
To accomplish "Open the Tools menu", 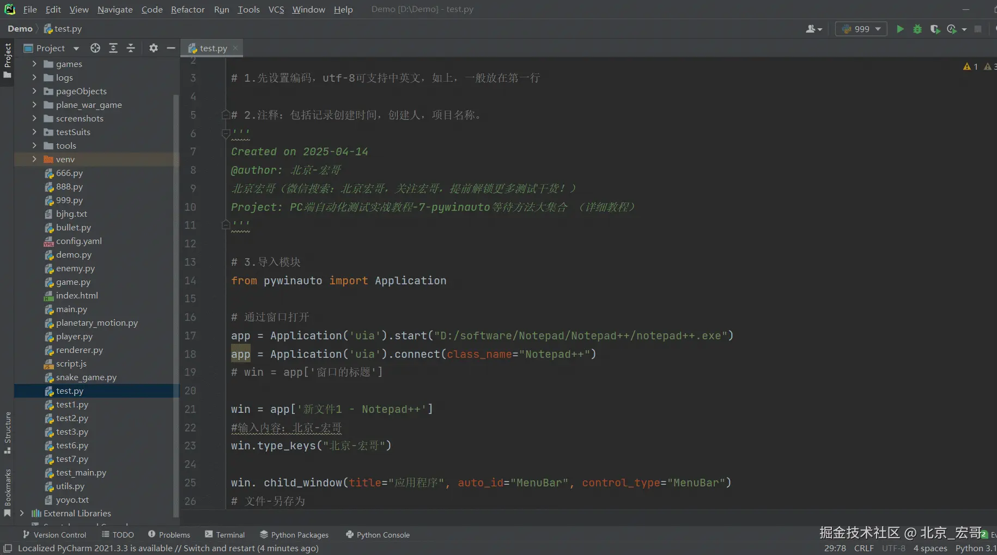I will tap(248, 9).
